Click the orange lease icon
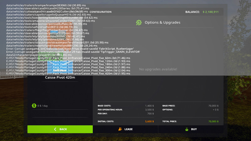251x141 pixels. pos(120,129)
